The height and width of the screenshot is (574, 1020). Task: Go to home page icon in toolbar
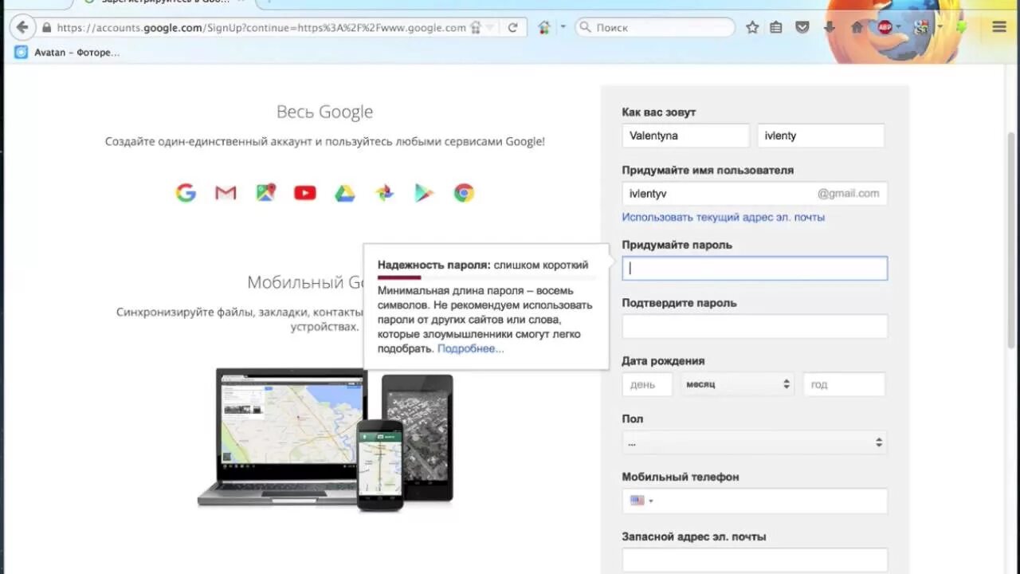(857, 27)
